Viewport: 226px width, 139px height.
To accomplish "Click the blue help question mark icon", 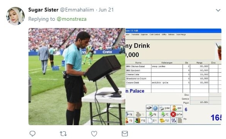I will [155, 108].
